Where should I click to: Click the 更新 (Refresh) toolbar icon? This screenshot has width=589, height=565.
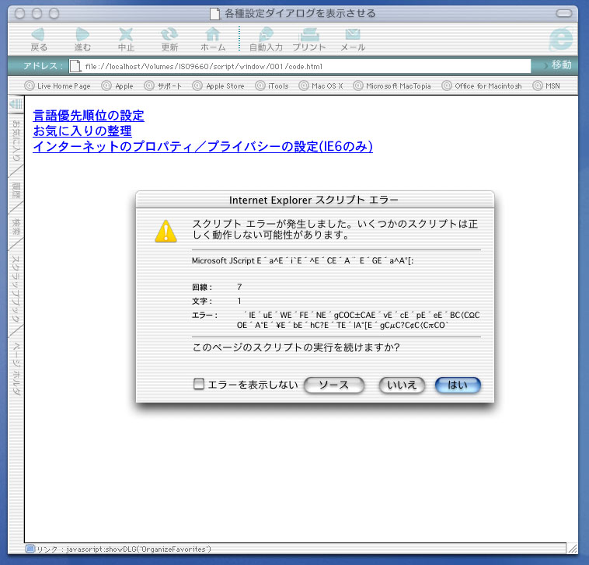point(169,39)
